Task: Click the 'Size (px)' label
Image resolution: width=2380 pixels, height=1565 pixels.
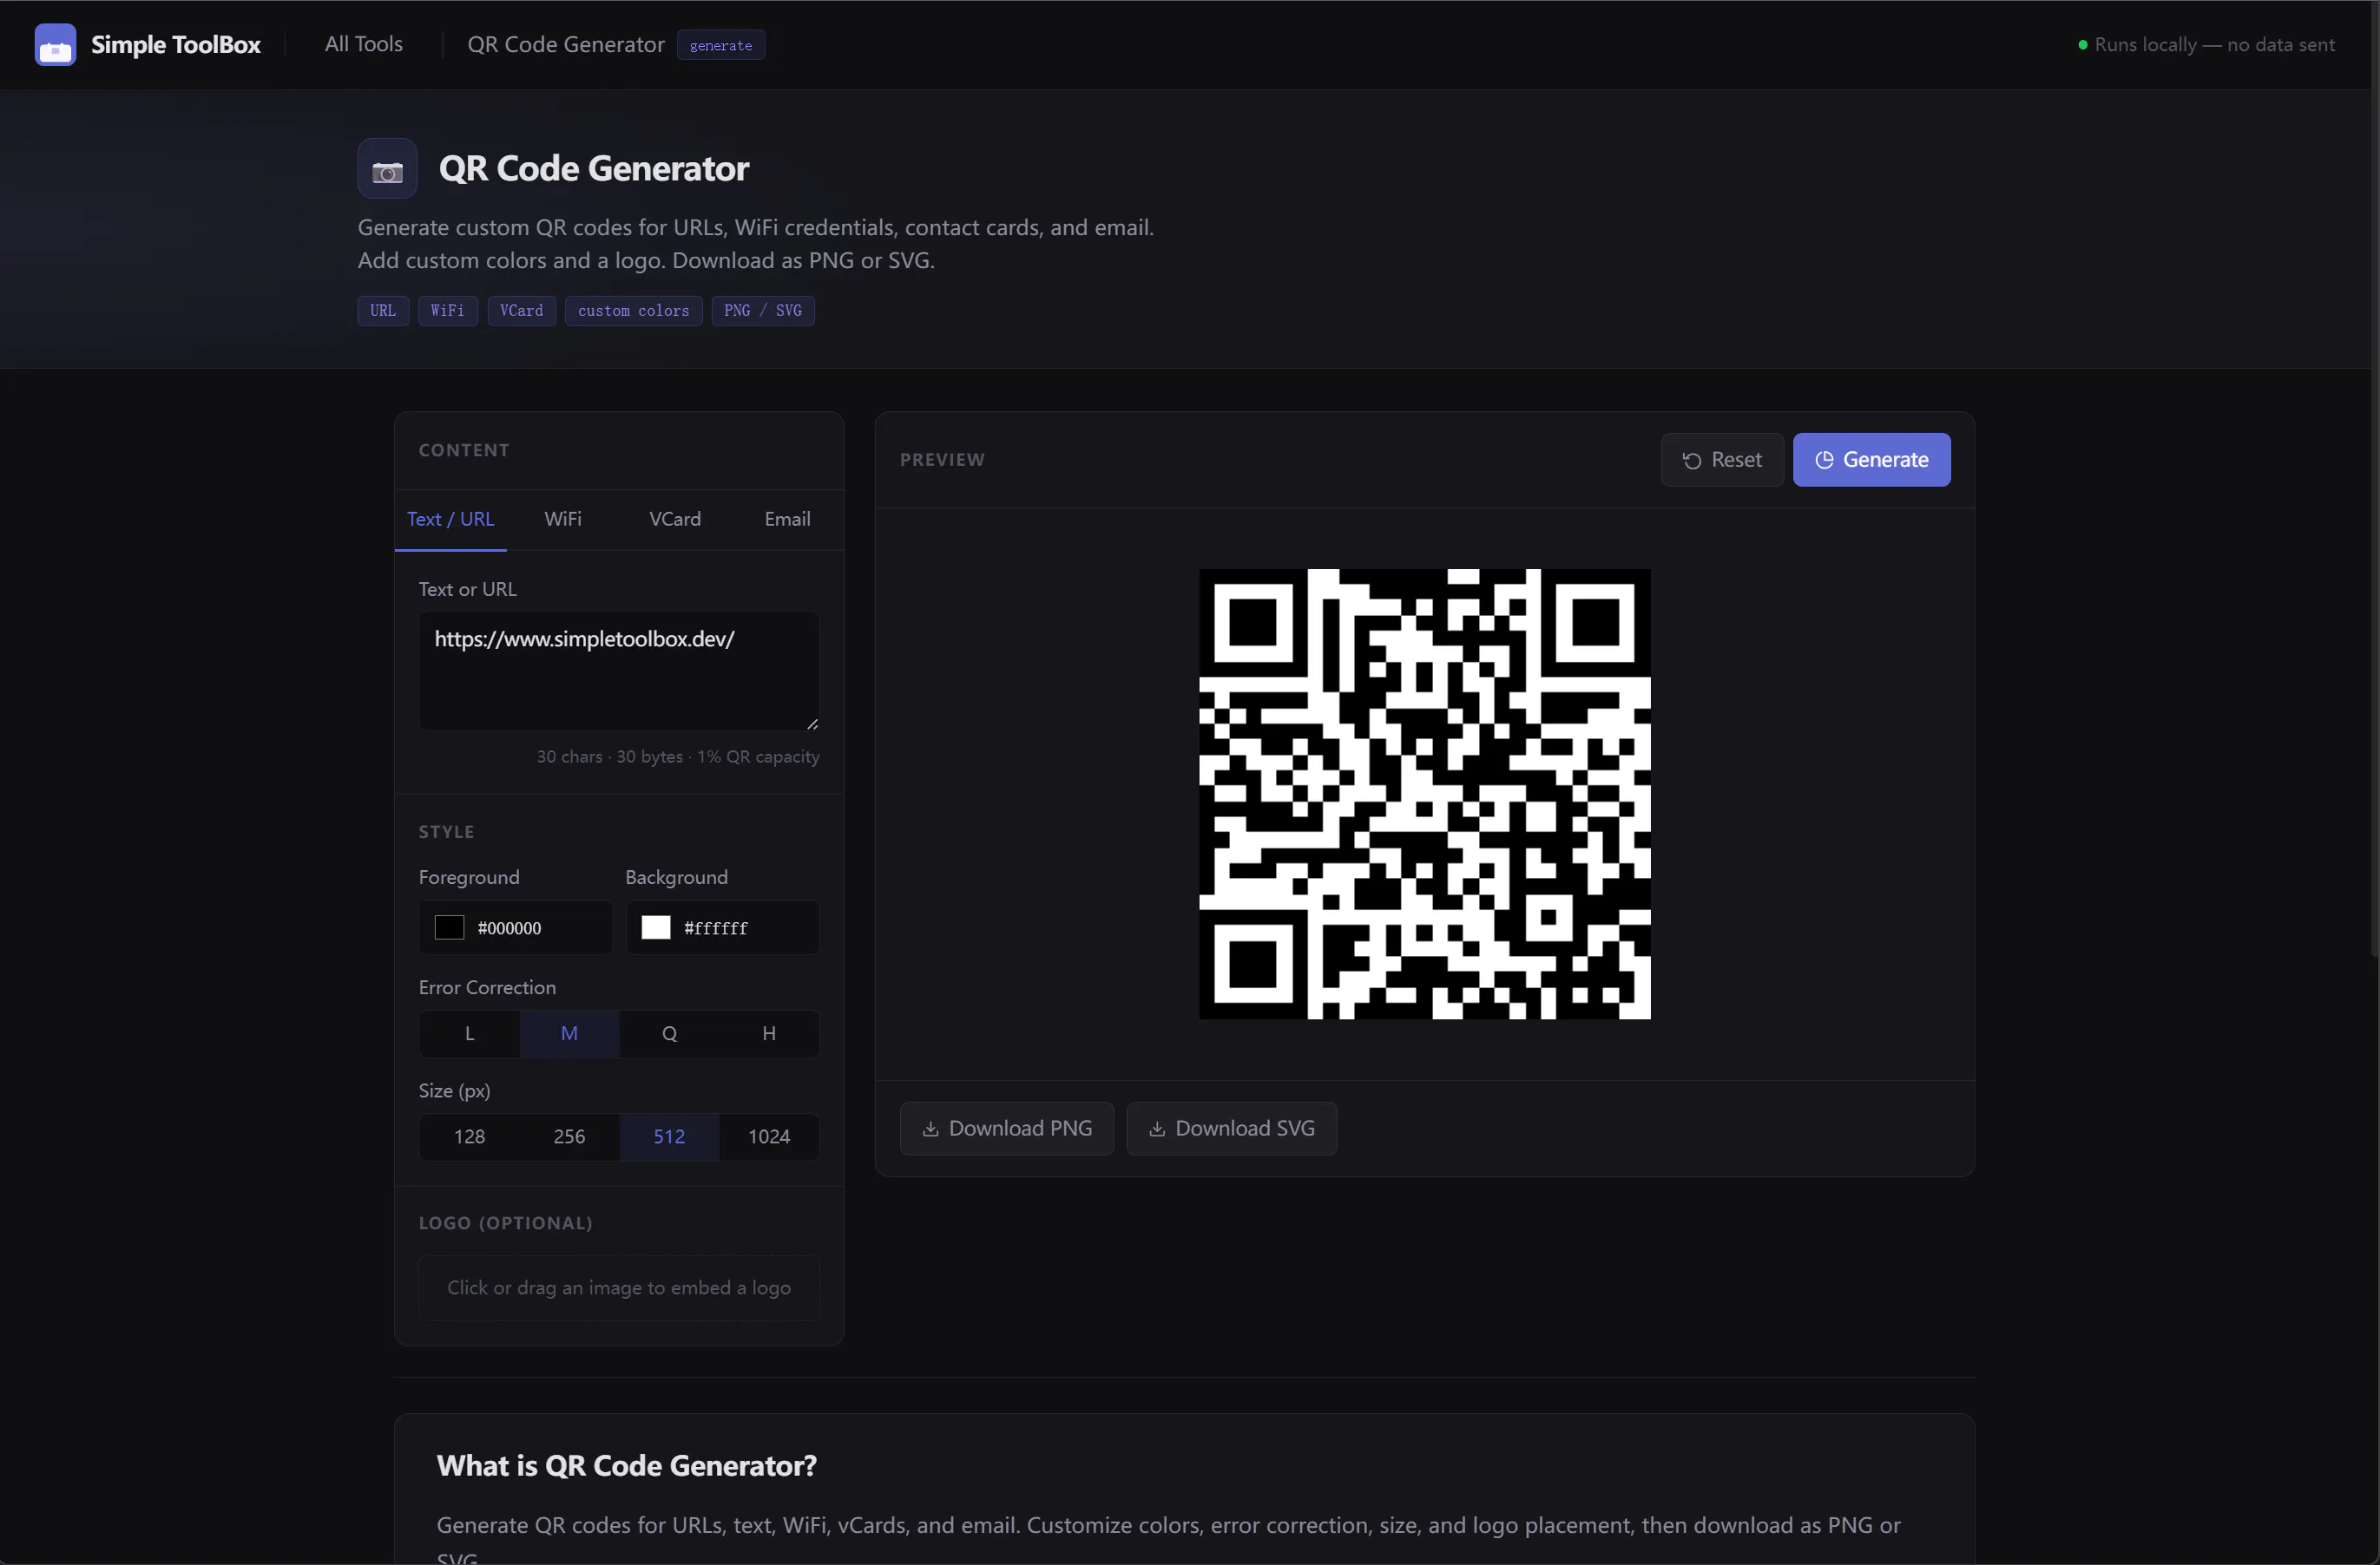Action: (x=454, y=1090)
